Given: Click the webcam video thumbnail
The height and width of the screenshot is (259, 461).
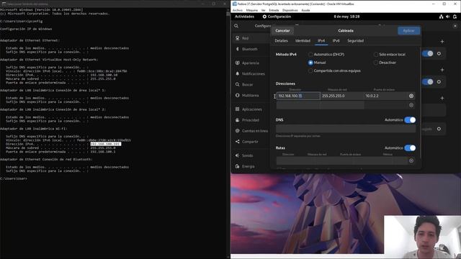Looking at the screenshot, I should 422,237.
